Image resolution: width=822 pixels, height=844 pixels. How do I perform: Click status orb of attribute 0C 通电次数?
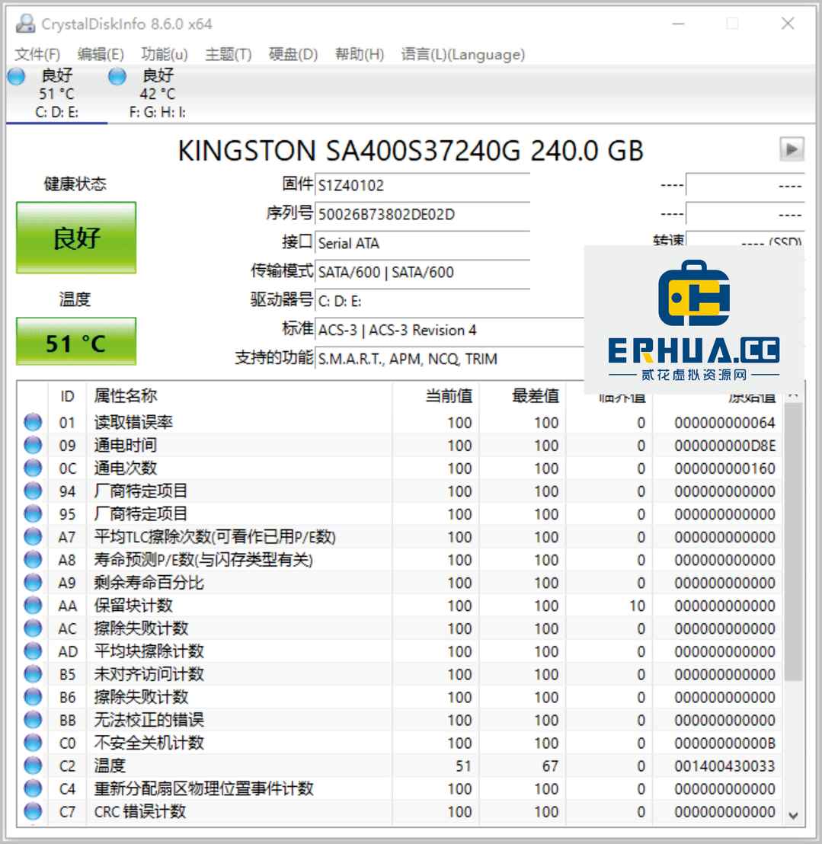[x=33, y=468]
